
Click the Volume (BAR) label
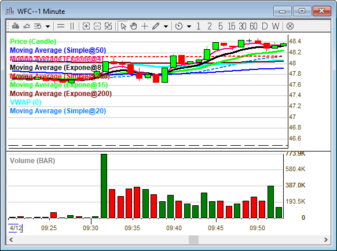point(32,161)
